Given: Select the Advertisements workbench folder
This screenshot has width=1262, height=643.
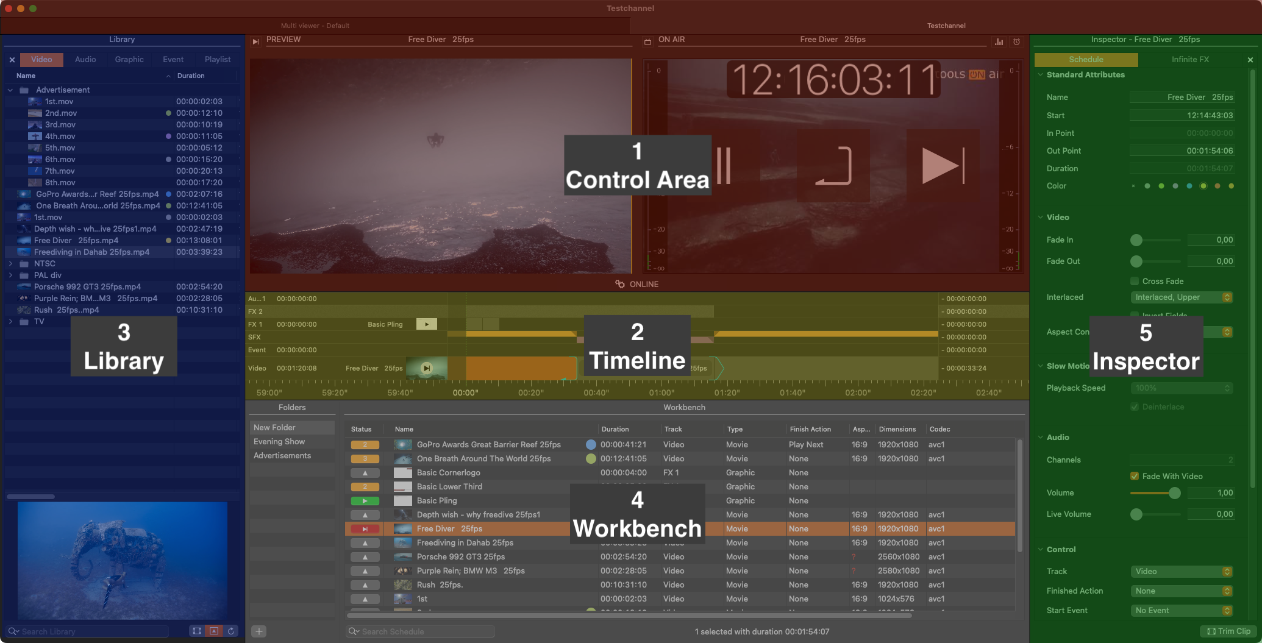Looking at the screenshot, I should tap(292, 456).
